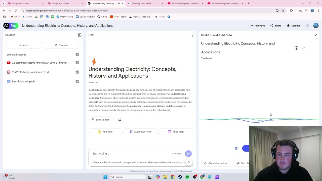The width and height of the screenshot is (322, 181).
Task: Collapse the Studio panel icon
Action: coord(316,35)
